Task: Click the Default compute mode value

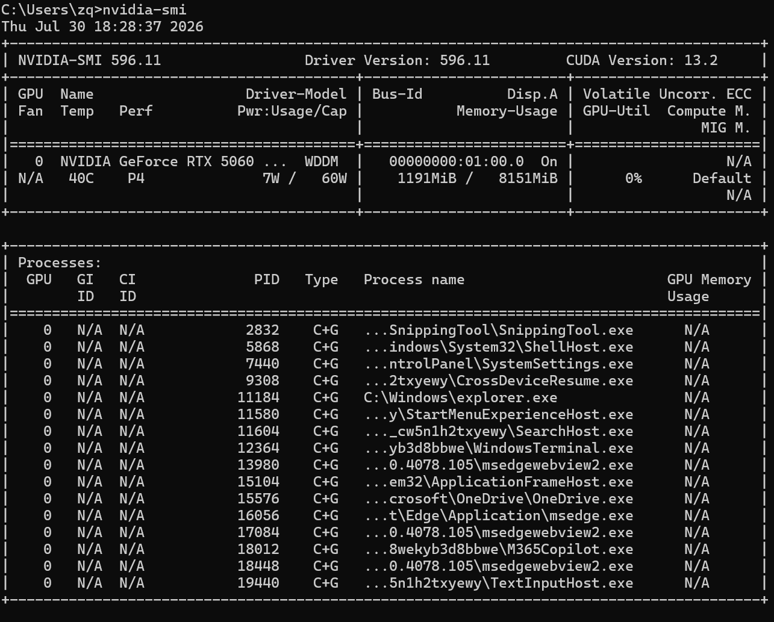Action: [x=722, y=178]
